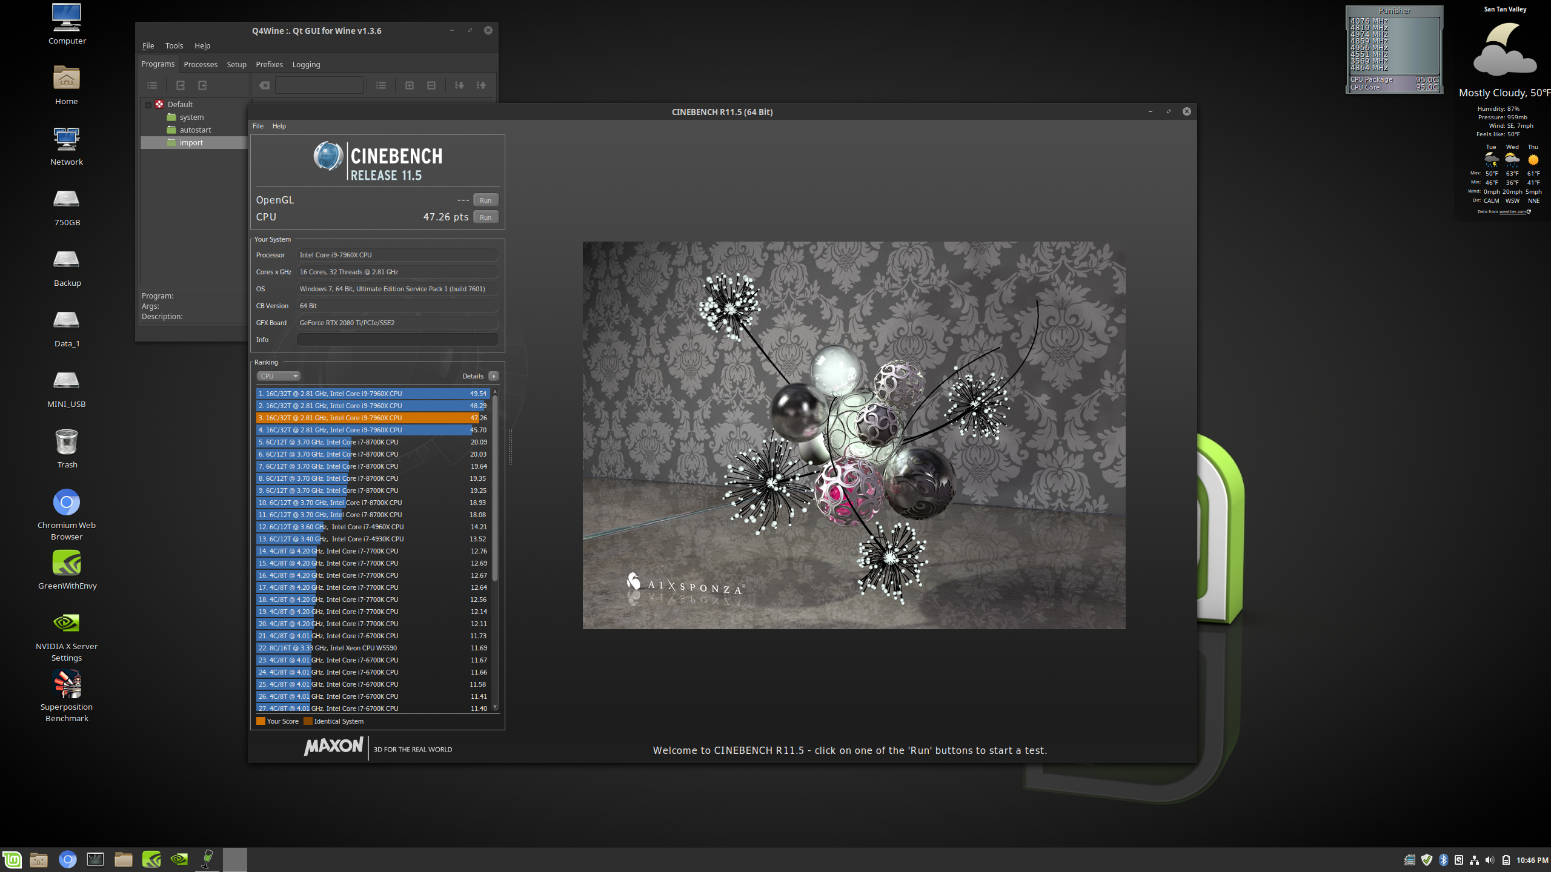This screenshot has width=1551, height=872.
Task: Collapse the Default prefix tree node
Action: pos(148,104)
